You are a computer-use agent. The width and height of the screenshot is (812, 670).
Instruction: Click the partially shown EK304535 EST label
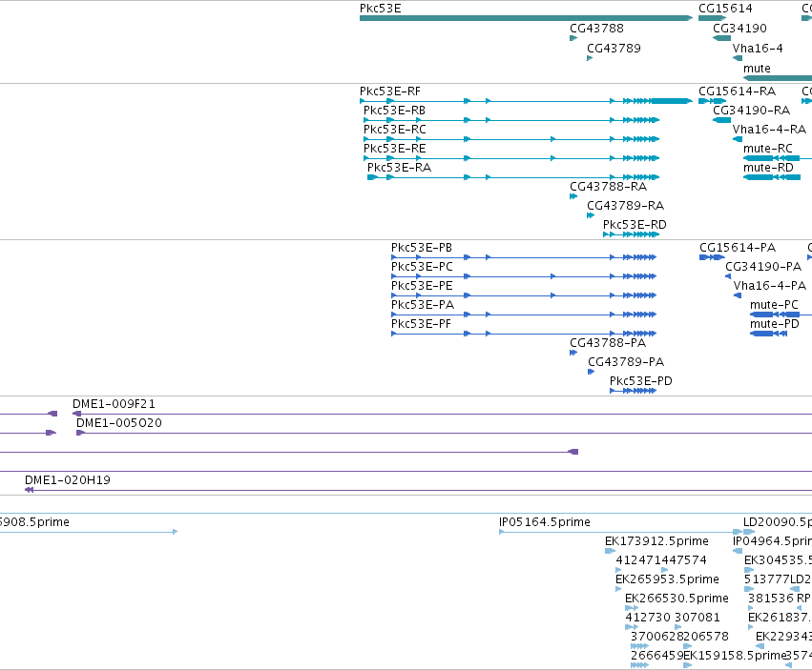pos(778,560)
